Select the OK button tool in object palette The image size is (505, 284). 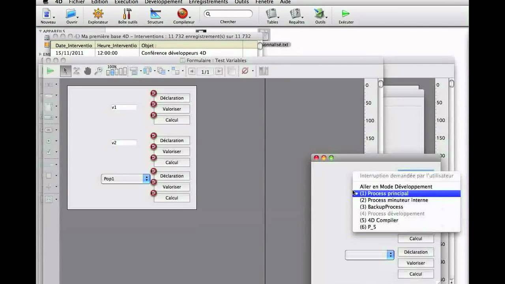(49, 130)
